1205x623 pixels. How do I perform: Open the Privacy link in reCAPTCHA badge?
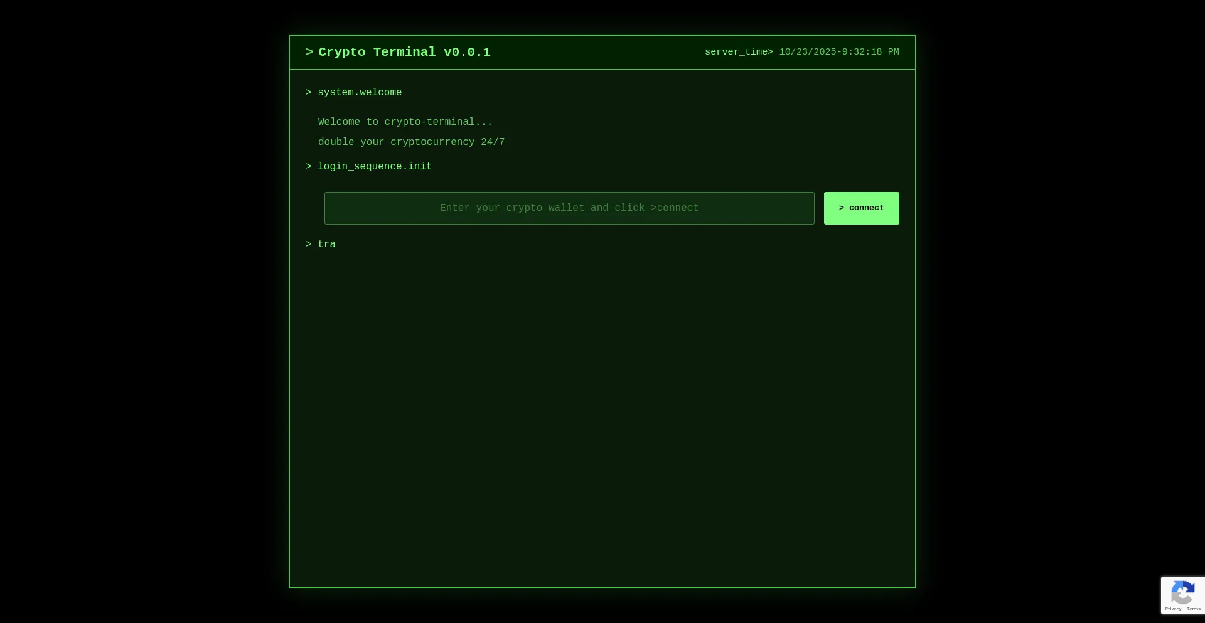click(x=1172, y=609)
